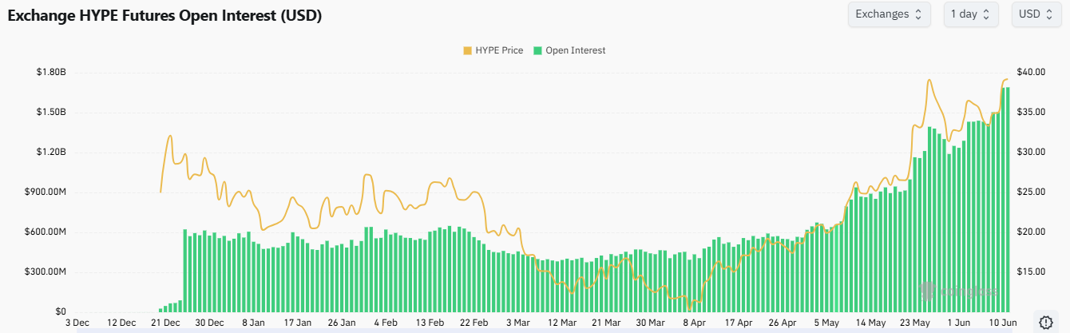Click the $20.00 right axis label

[x=1032, y=232]
